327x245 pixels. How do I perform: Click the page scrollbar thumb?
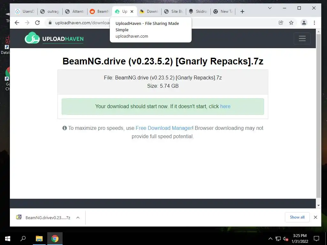(x=318, y=115)
